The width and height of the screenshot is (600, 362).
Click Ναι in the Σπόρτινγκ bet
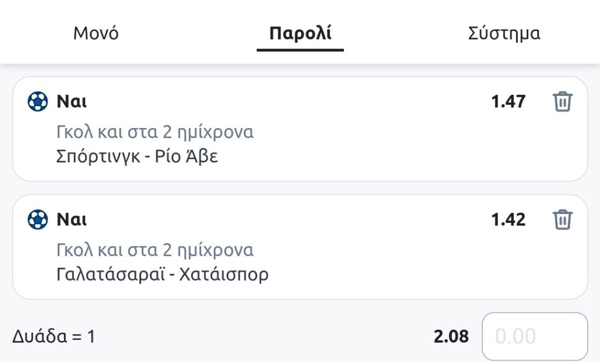point(71,102)
